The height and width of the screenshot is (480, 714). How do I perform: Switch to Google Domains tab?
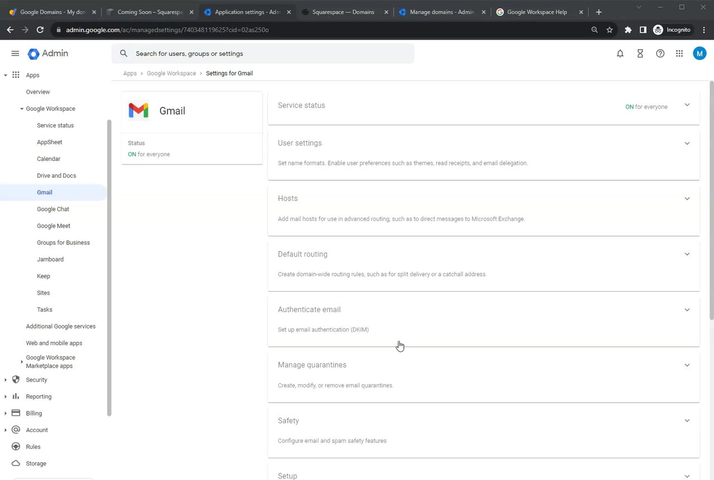click(x=53, y=12)
